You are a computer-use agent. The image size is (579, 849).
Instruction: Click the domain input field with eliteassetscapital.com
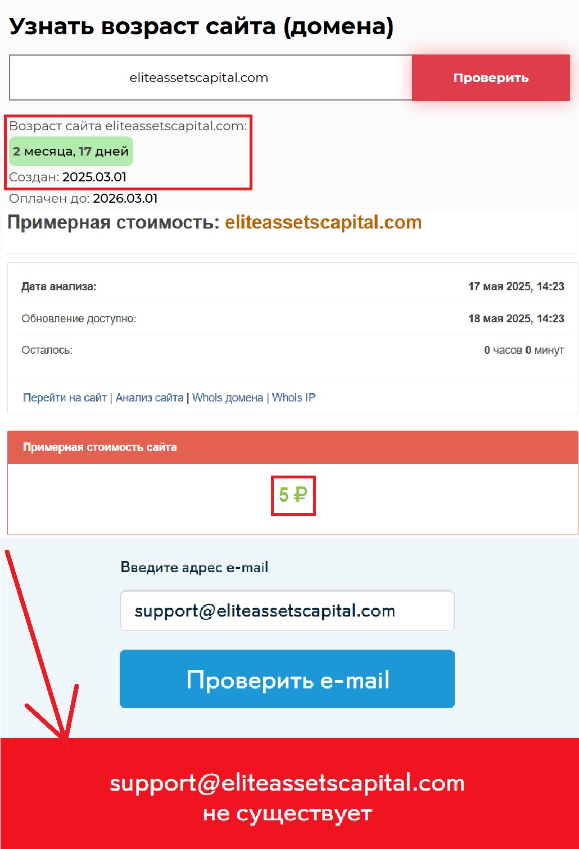point(211,78)
